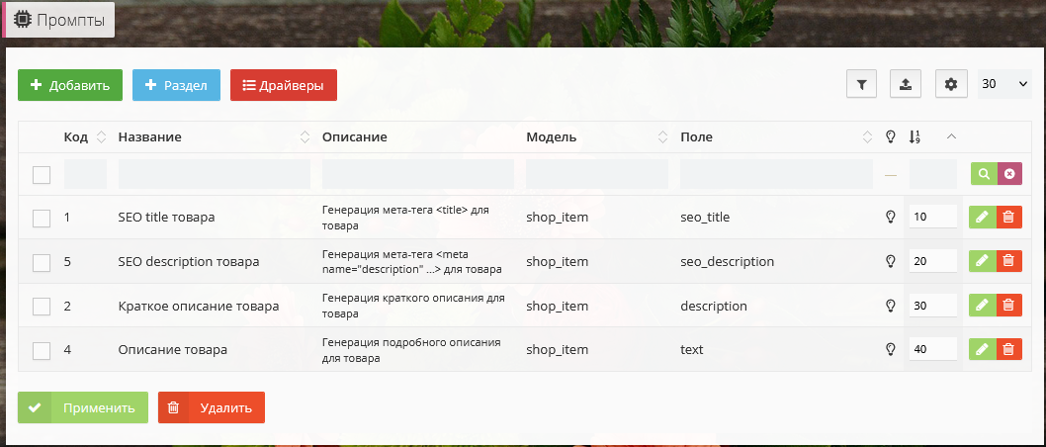Open the activity filter dash in filter row
Image resolution: width=1046 pixels, height=447 pixels.
tap(891, 175)
